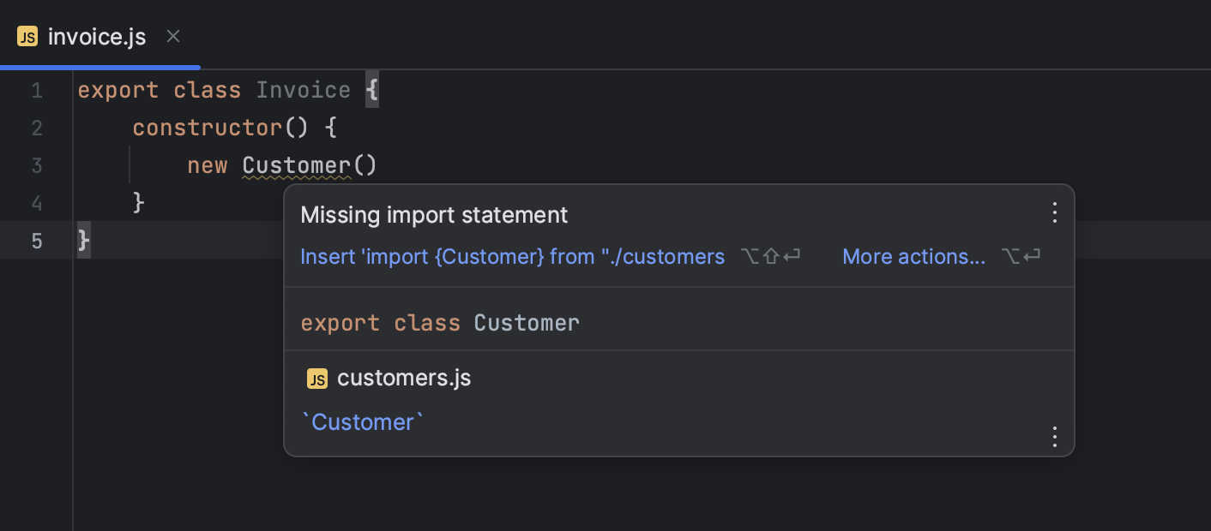Select the invoice.js tab
Screen dimensions: 1211x531
click(x=97, y=36)
